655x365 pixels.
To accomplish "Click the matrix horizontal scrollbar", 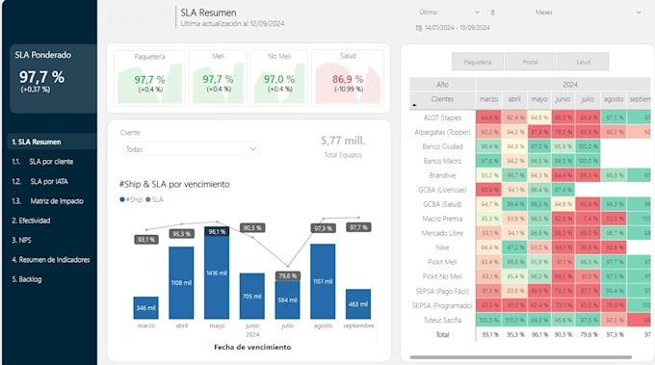I will [x=520, y=357].
